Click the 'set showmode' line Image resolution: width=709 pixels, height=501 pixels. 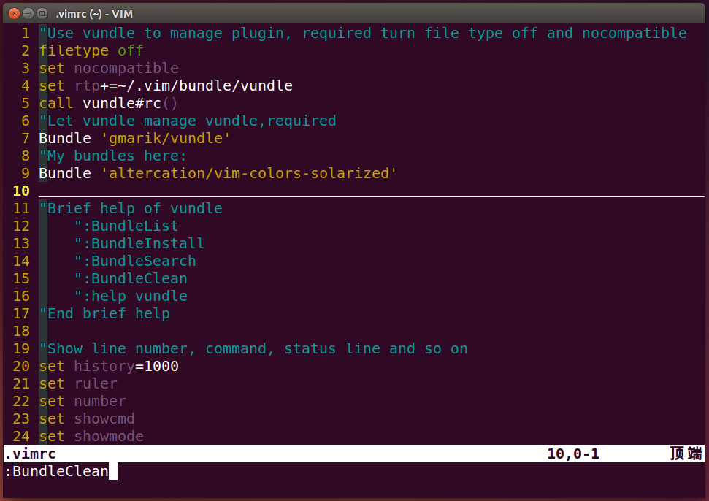point(91,436)
